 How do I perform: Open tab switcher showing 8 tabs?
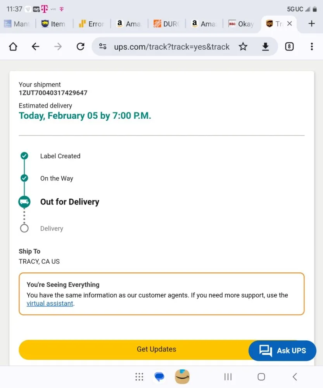tap(289, 47)
